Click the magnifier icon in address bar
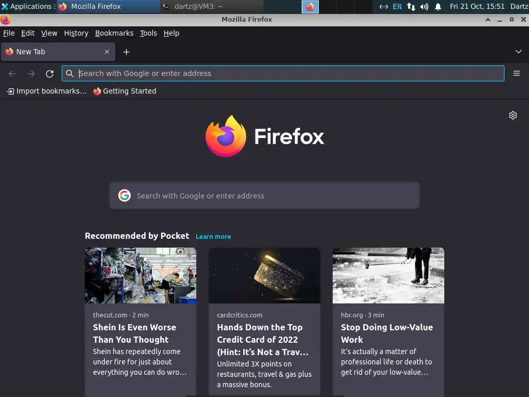This screenshot has height=397, width=529. (70, 73)
